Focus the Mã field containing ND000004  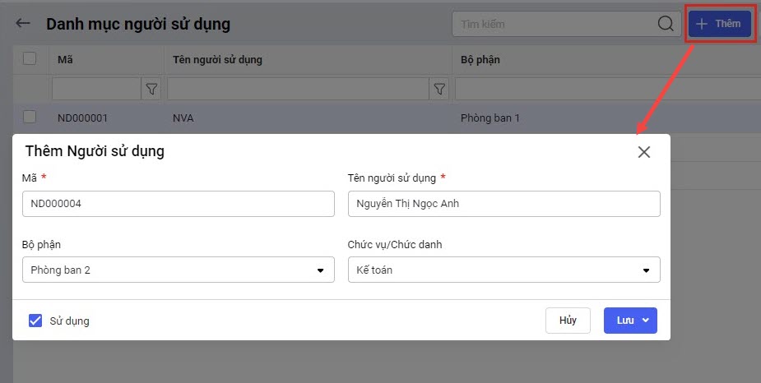point(178,204)
